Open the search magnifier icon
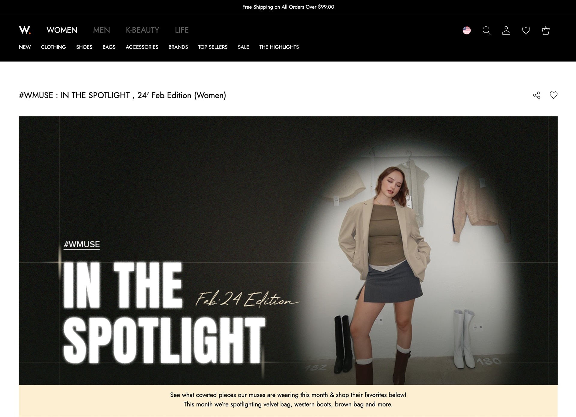The image size is (576, 417). 486,31
